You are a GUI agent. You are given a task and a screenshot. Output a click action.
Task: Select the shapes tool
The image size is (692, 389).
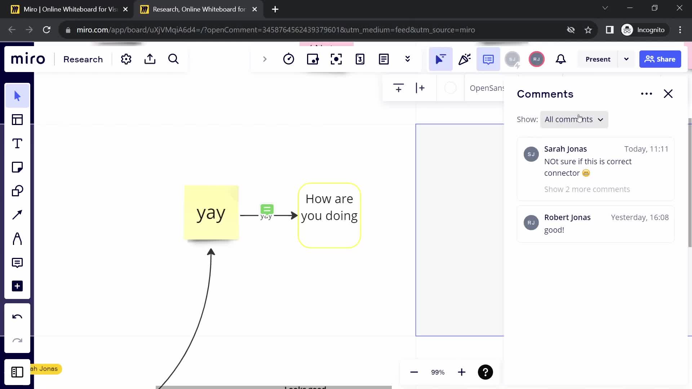click(18, 191)
